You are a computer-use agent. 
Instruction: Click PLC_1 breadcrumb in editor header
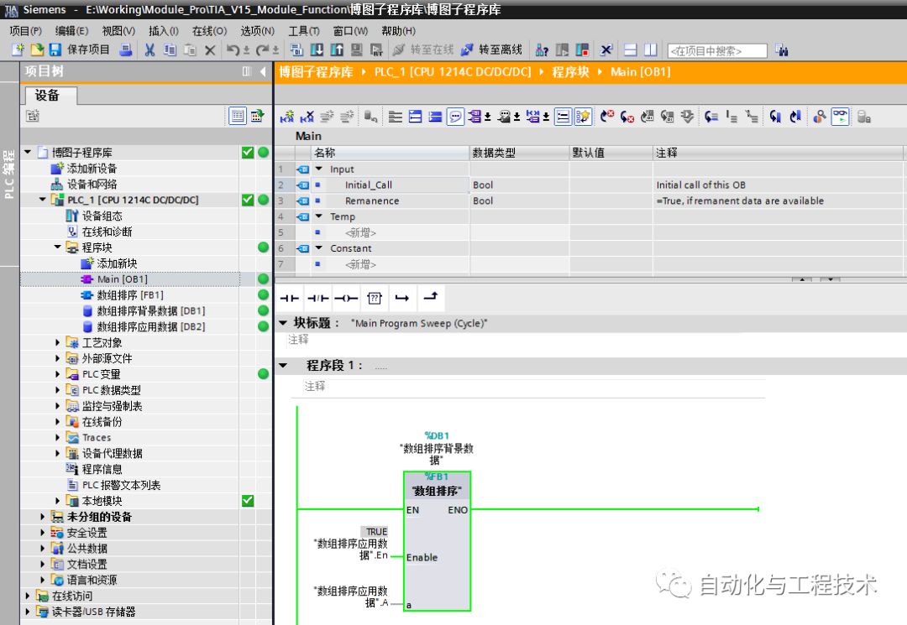pos(453,71)
